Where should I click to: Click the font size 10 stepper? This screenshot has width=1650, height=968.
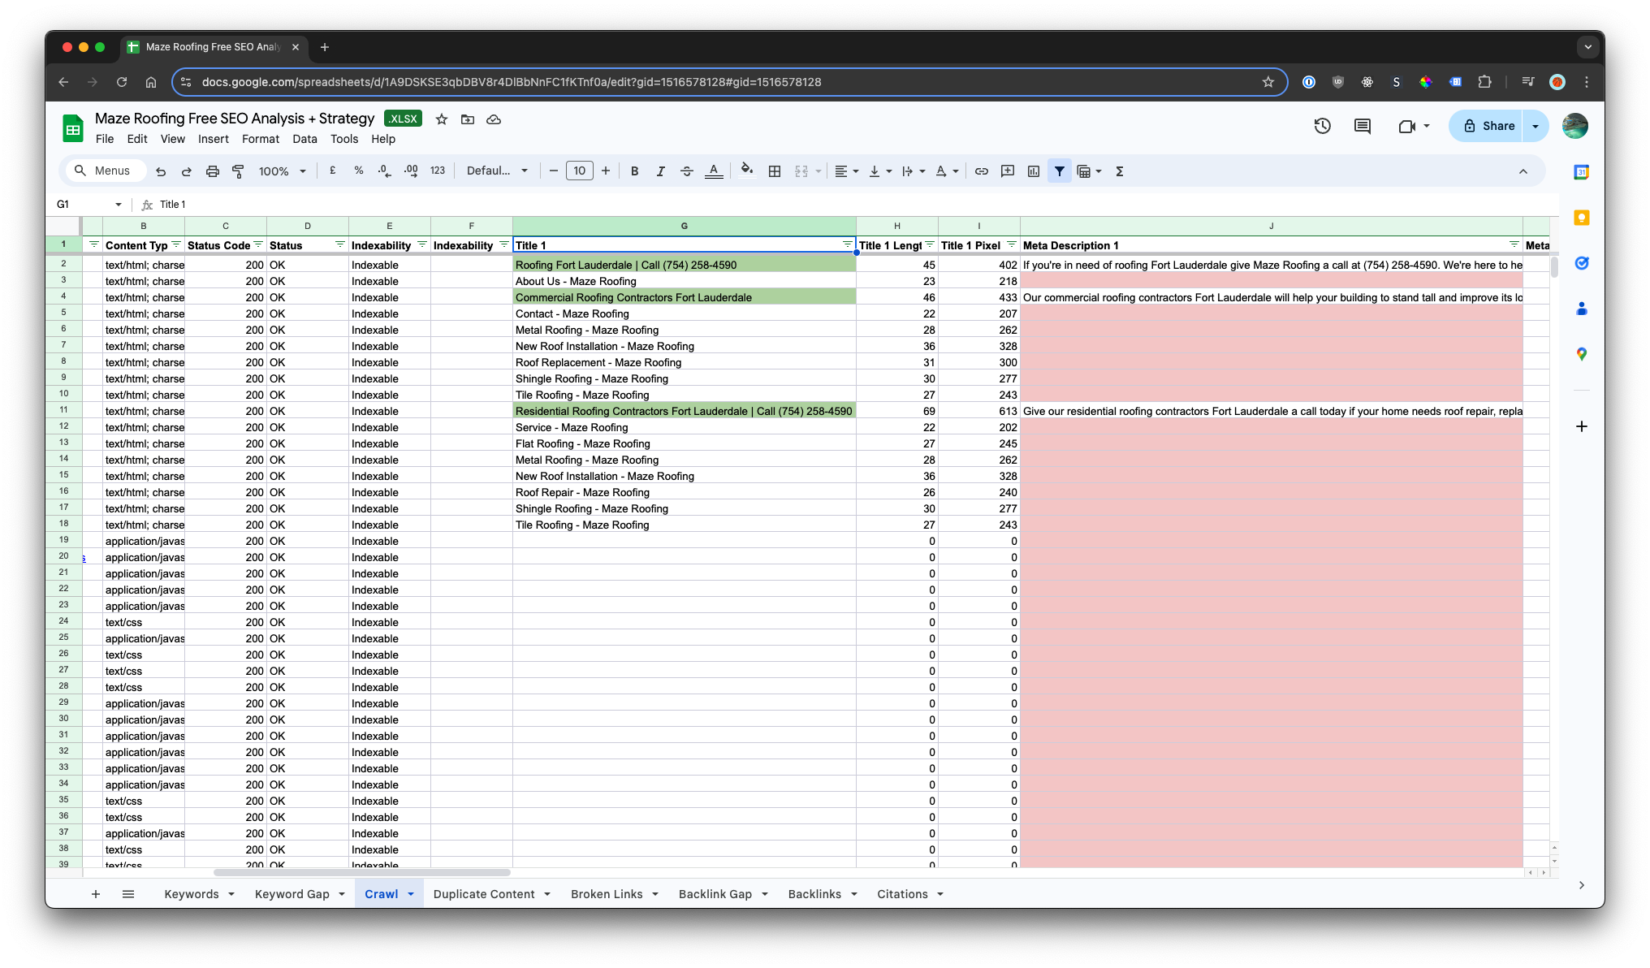point(578,171)
